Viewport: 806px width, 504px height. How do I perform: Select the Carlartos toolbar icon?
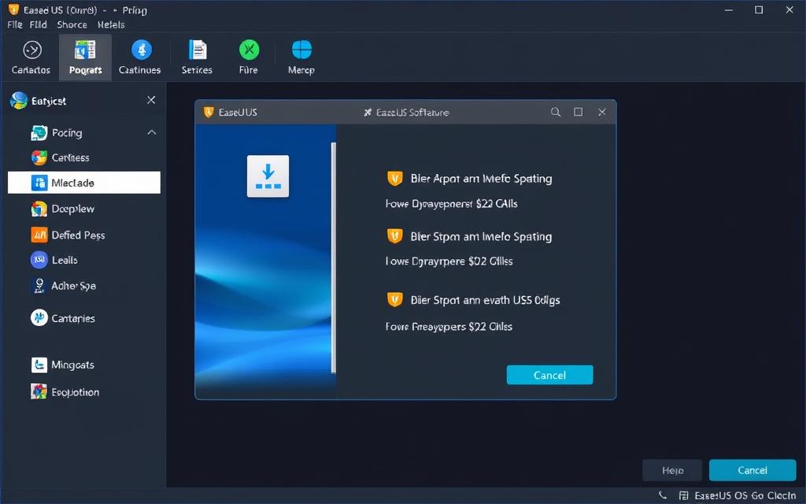(32, 50)
